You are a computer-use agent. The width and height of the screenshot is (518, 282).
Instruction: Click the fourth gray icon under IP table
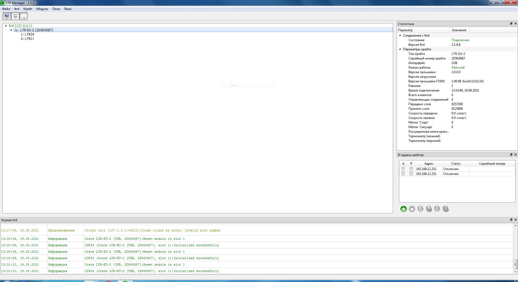coord(429,209)
